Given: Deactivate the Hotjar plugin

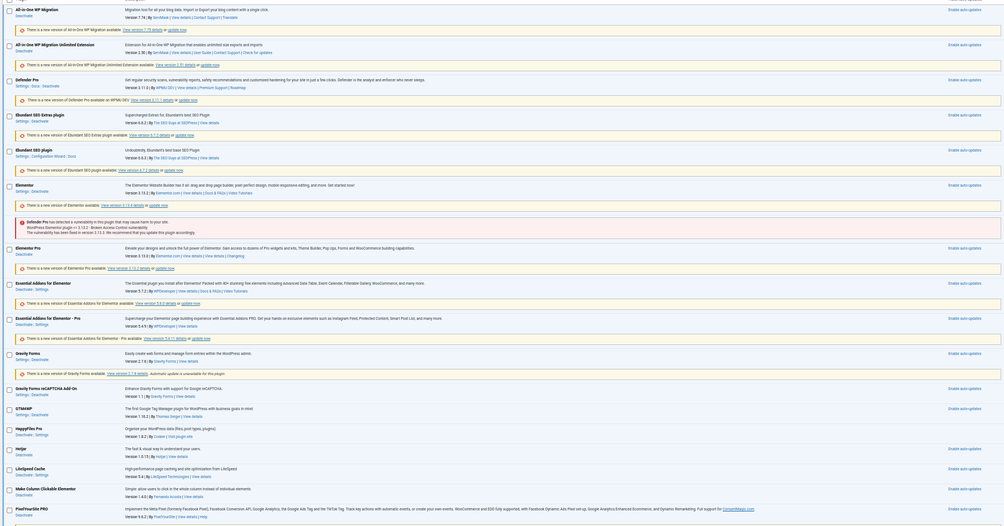Looking at the screenshot, I should [x=24, y=455].
